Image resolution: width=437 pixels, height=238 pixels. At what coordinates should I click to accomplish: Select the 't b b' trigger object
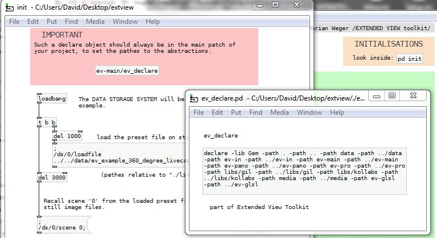[x=47, y=122]
